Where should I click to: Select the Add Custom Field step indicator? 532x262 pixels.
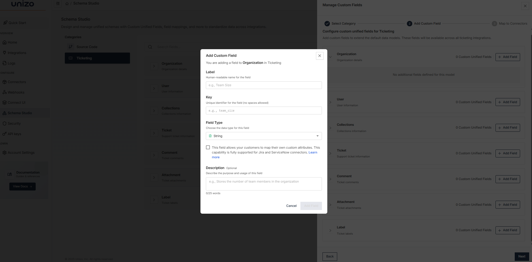[x=409, y=23]
